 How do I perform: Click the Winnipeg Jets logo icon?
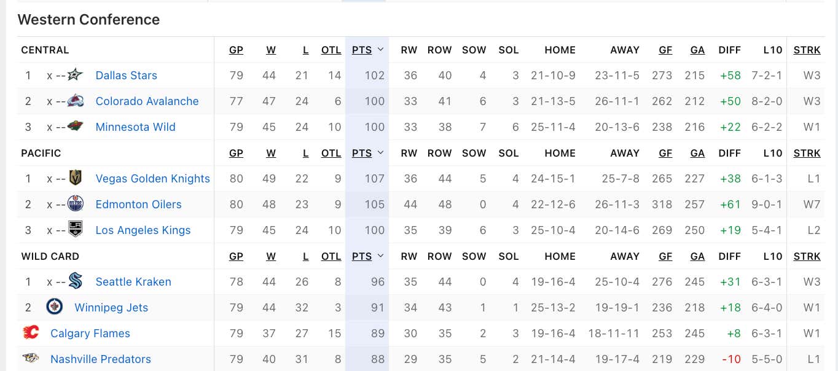coord(54,307)
